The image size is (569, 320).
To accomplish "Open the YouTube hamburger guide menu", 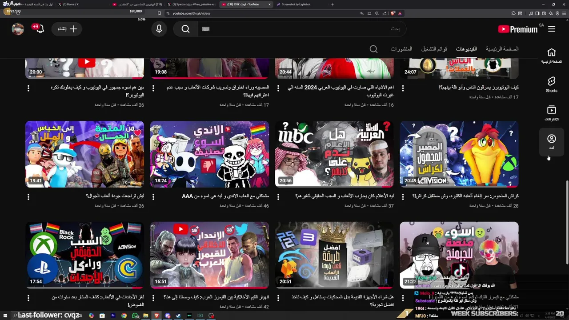I will click(552, 29).
